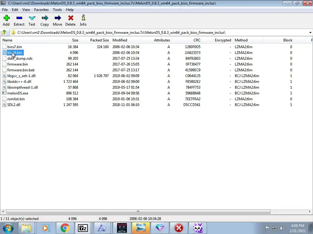
Task: Open Chrome from taskbar
Action: coord(65,228)
